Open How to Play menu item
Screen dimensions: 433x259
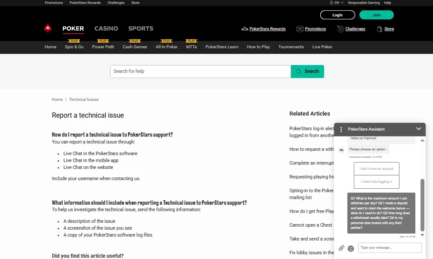(x=258, y=47)
